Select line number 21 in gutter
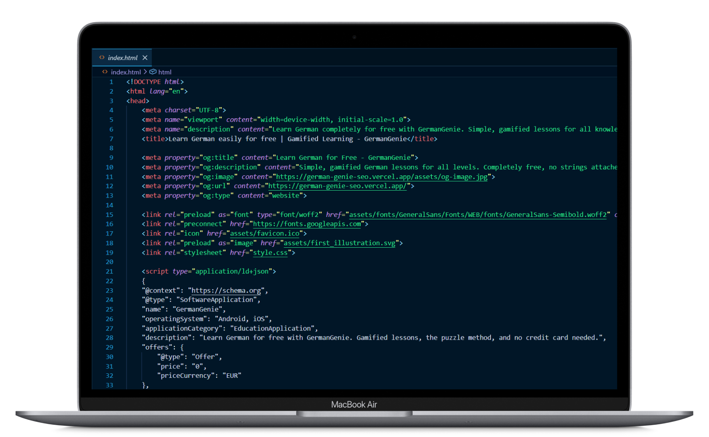Image resolution: width=709 pixels, height=437 pixels. [109, 271]
